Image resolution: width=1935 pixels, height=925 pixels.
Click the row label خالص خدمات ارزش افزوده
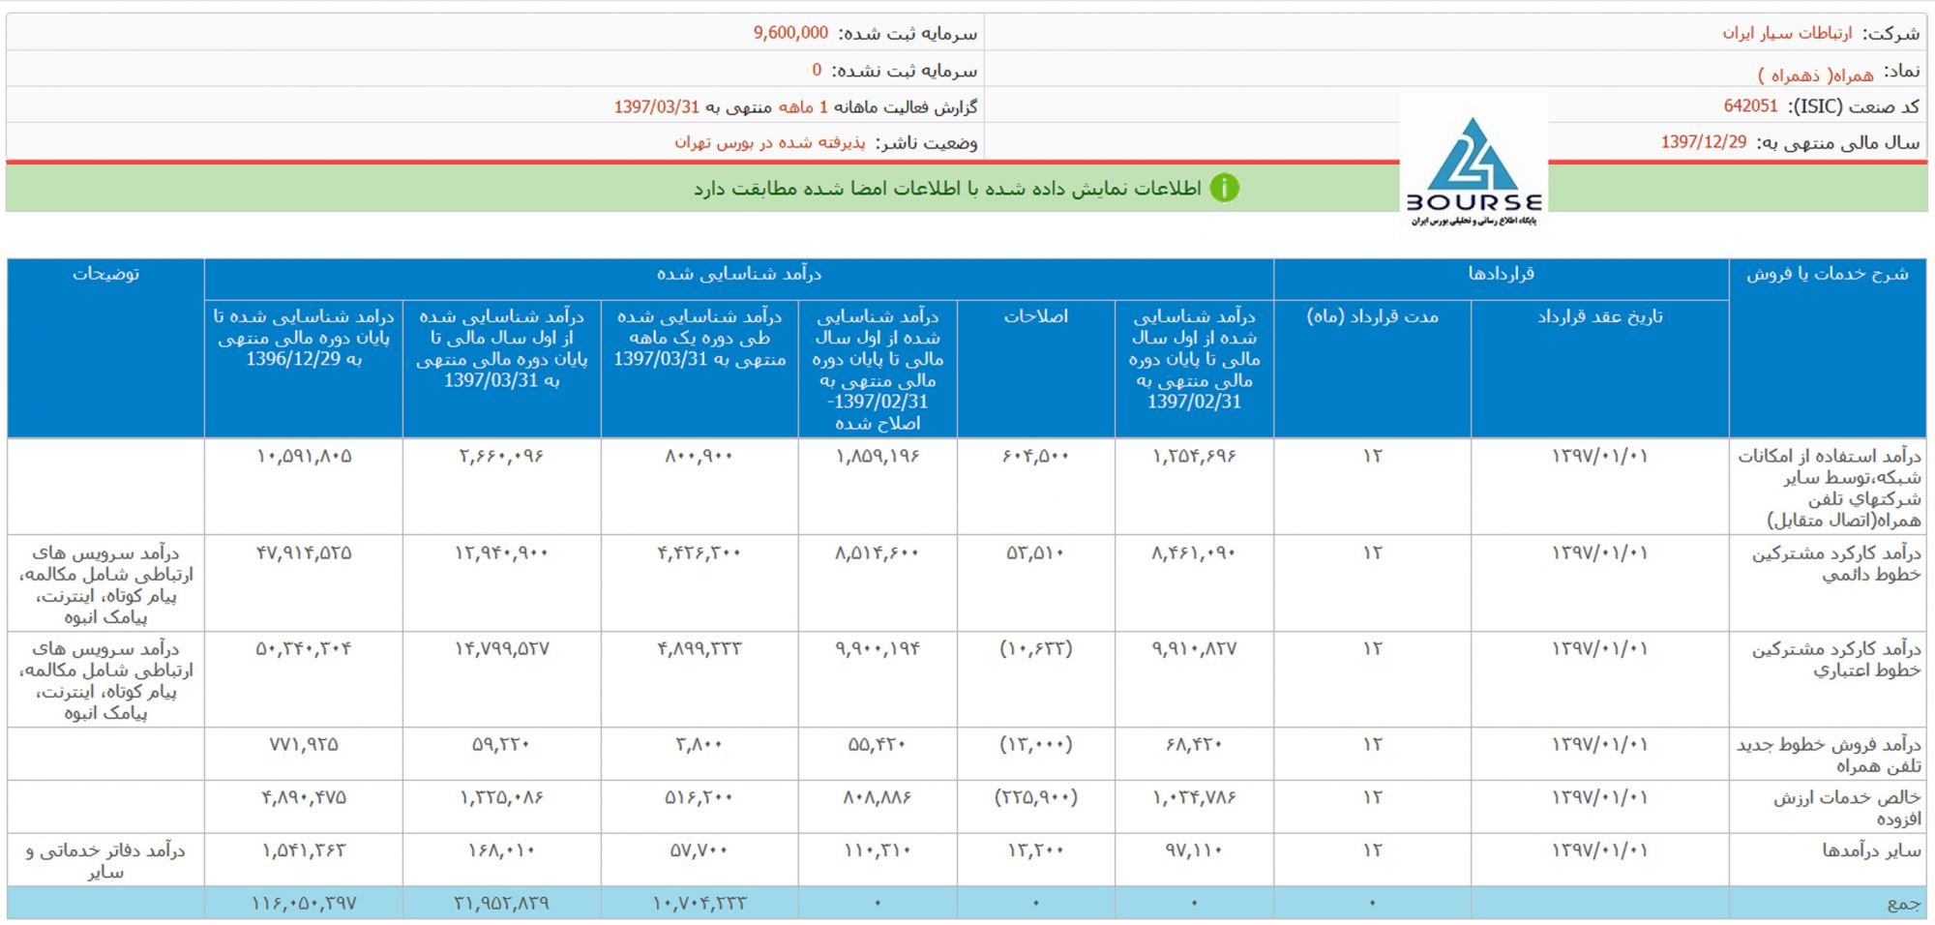1847,808
